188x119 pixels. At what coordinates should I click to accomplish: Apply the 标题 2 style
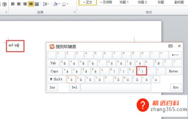pos(142,2)
